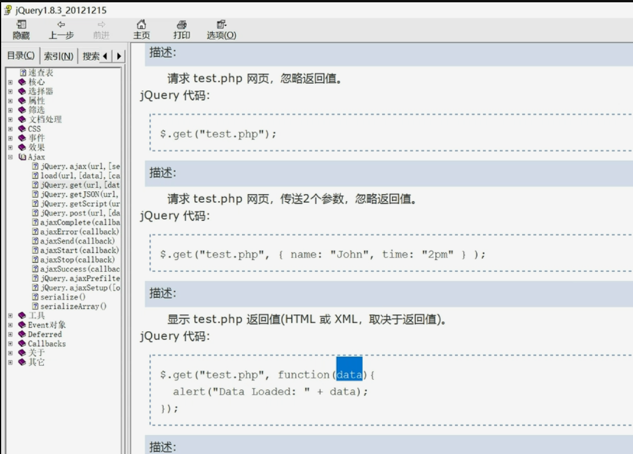Click the 工具 book icon
This screenshot has height=454, width=633.
pyautogui.click(x=22, y=316)
